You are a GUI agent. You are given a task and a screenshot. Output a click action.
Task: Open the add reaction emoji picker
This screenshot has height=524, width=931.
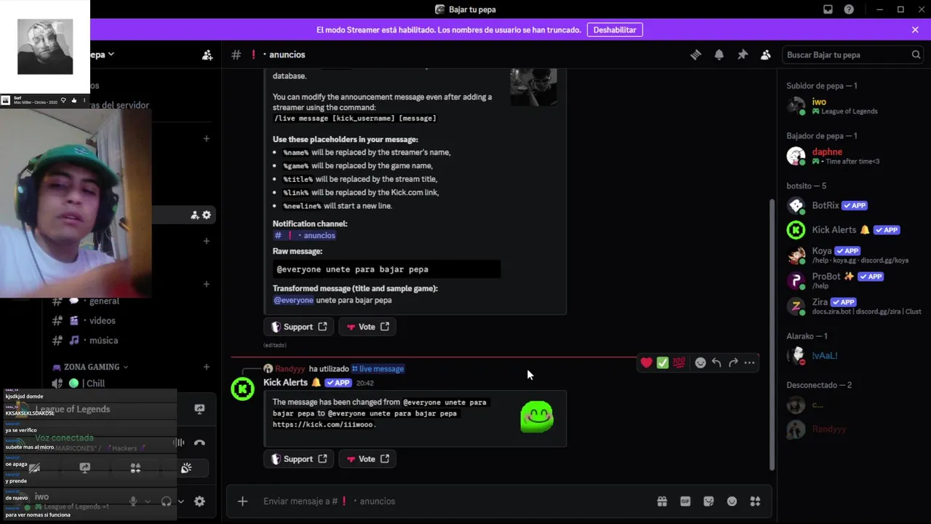pos(700,362)
